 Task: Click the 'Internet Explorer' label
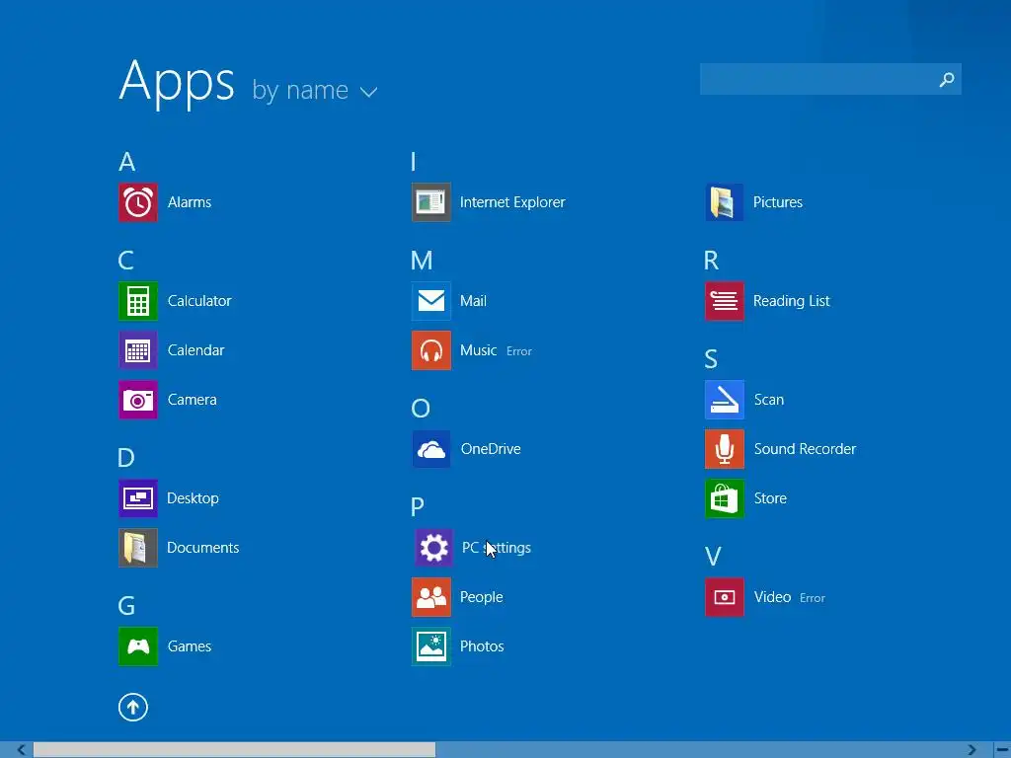click(x=512, y=202)
